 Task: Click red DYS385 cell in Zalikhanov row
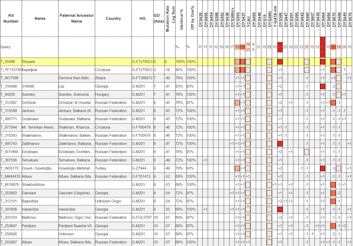[x=280, y=143]
